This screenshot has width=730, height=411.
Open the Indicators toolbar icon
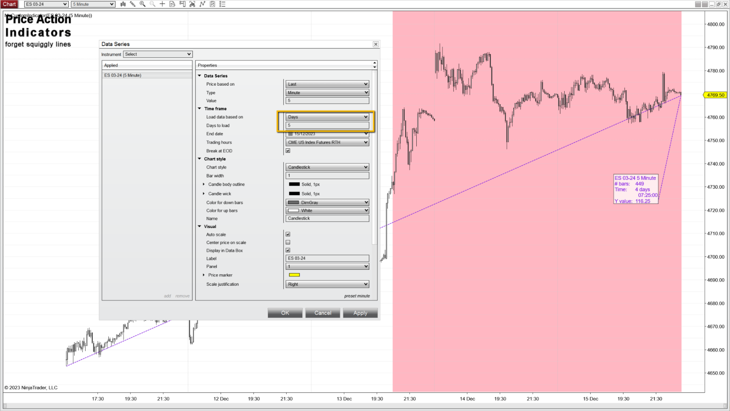[x=202, y=4]
